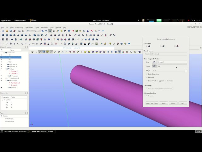
Task: Collapse the Cut_1 tree node
Action: (x=6, y=69)
